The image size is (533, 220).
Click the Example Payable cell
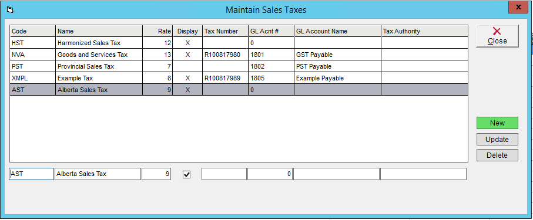point(337,78)
